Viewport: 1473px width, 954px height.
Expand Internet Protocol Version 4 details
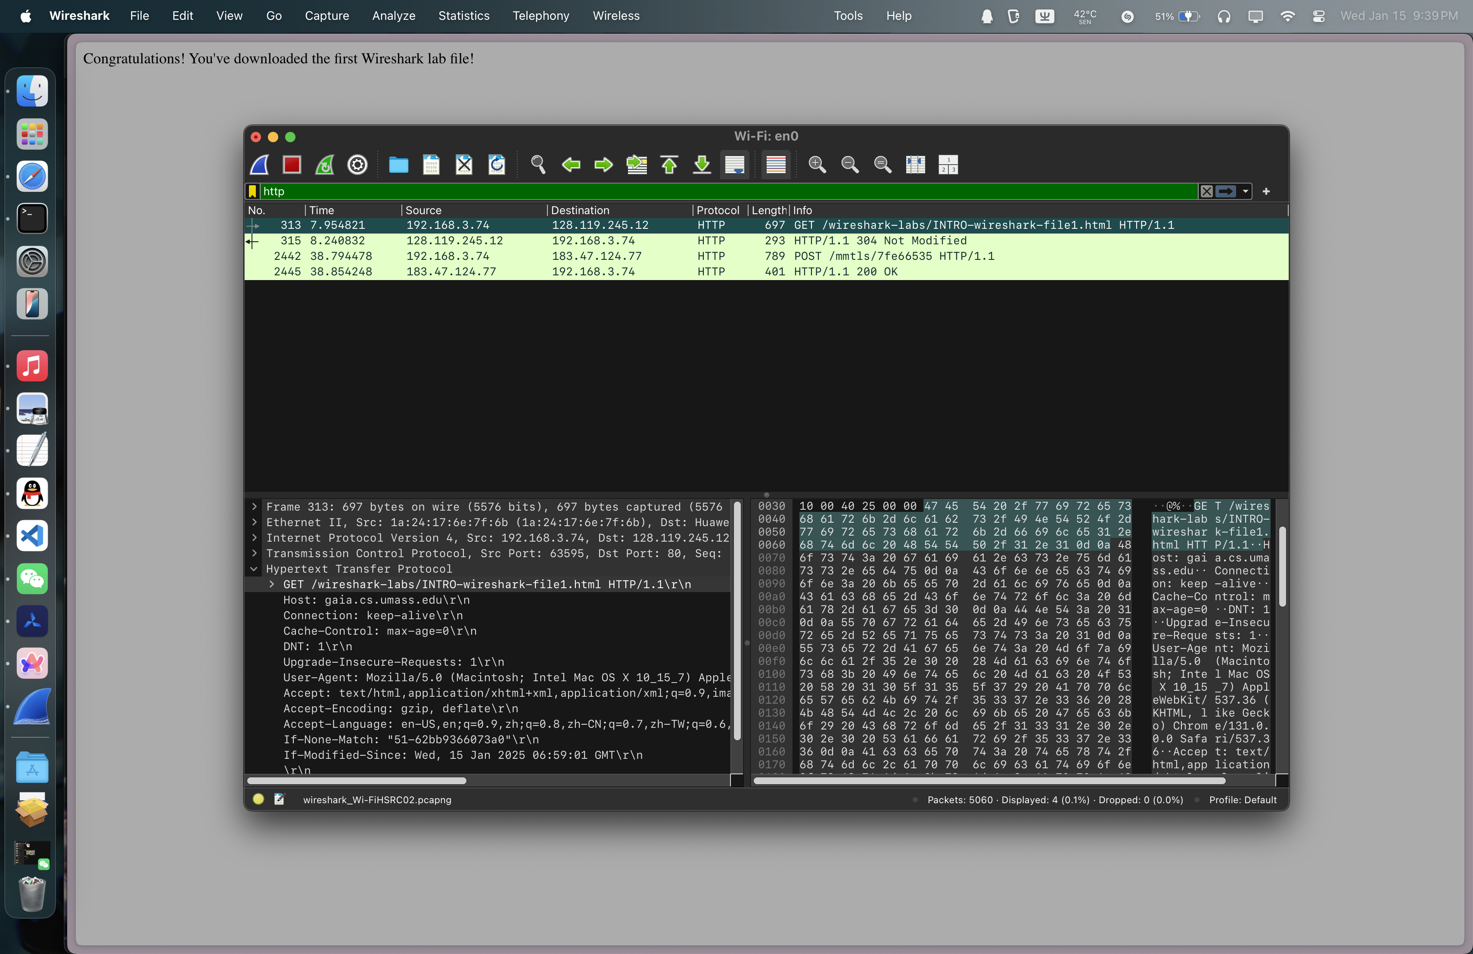coord(254,538)
